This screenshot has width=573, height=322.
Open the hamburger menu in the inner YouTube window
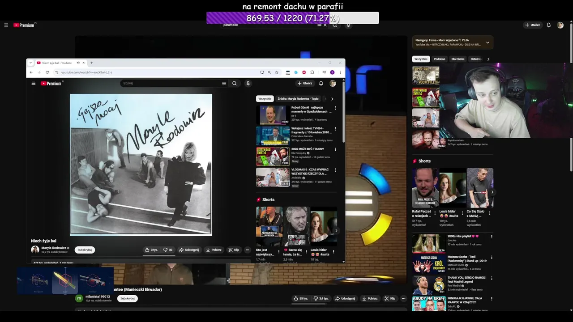(33, 83)
